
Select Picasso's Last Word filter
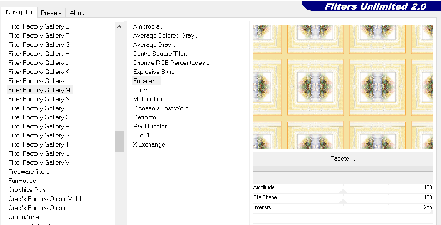(x=163, y=108)
